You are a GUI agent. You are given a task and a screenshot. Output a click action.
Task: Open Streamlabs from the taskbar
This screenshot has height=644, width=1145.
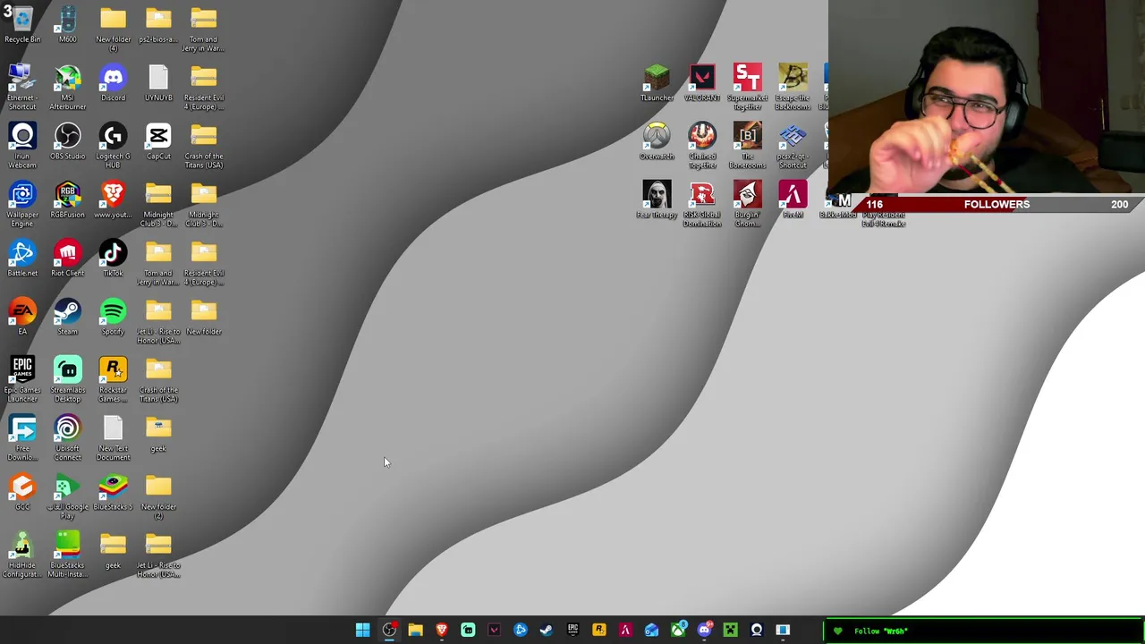tap(468, 631)
